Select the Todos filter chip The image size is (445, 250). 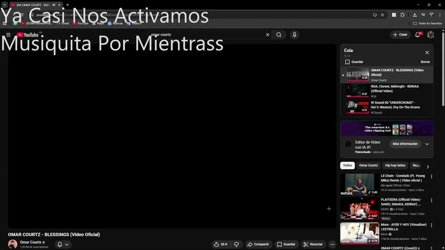click(x=347, y=165)
